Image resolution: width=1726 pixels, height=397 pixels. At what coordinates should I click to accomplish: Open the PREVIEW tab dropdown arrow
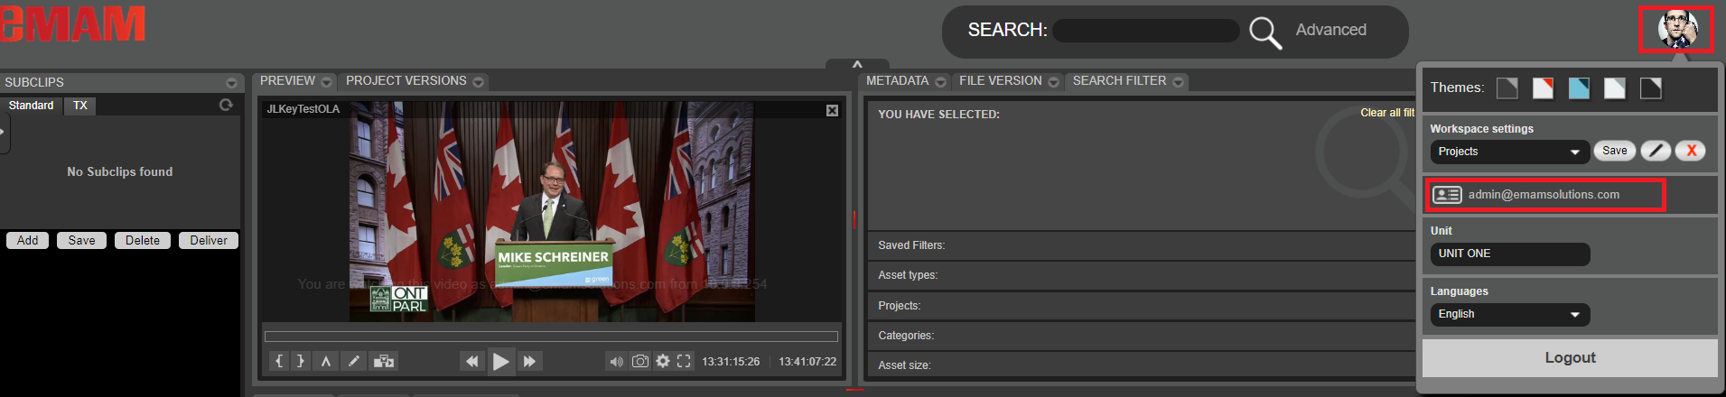point(327,82)
